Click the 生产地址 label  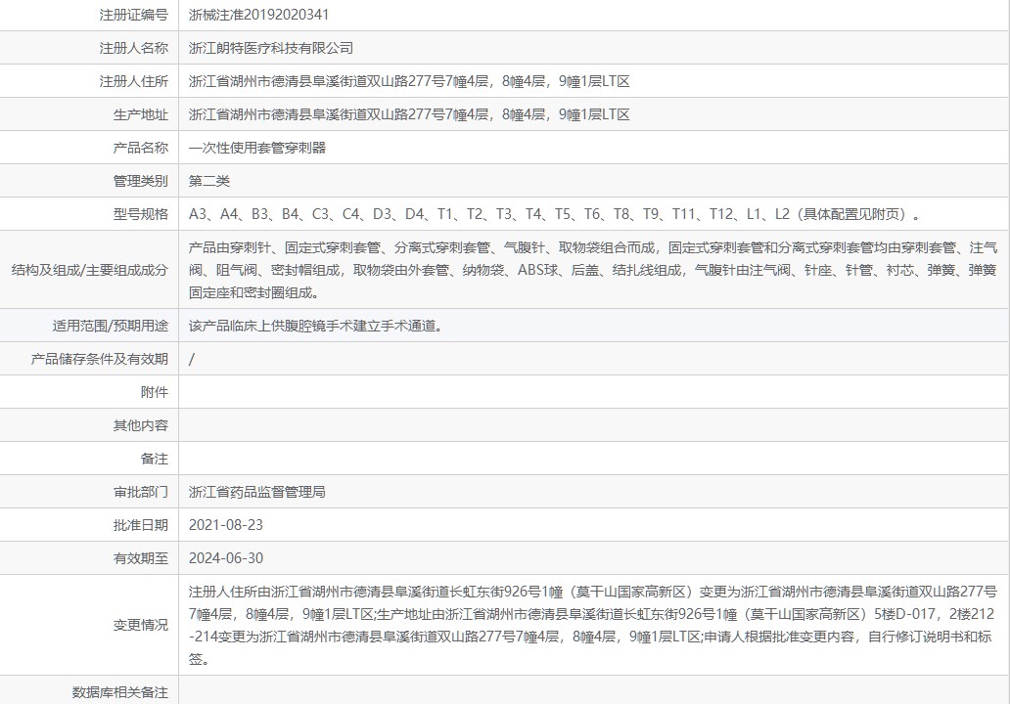tap(141, 114)
